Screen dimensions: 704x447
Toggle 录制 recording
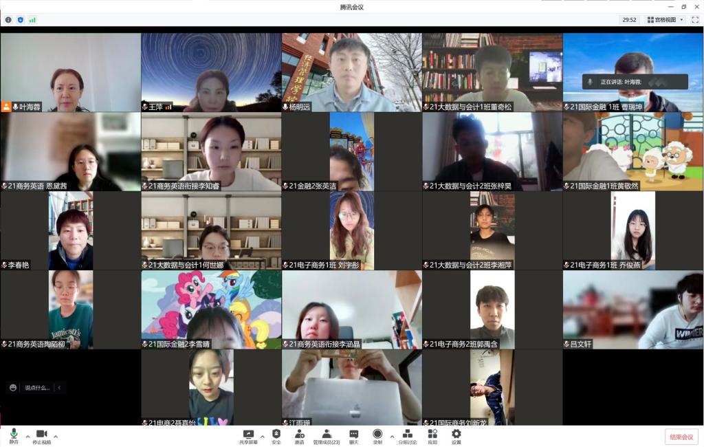(377, 436)
